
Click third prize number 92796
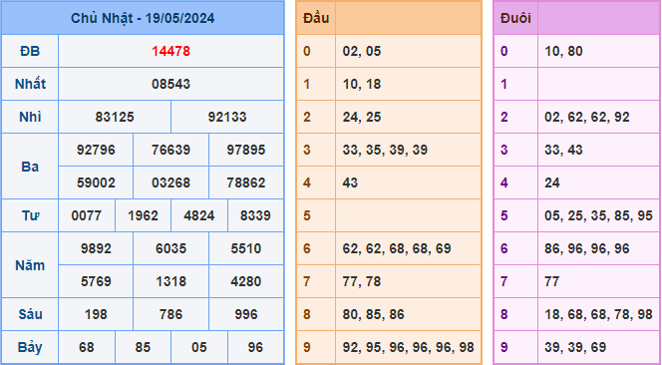point(96,150)
